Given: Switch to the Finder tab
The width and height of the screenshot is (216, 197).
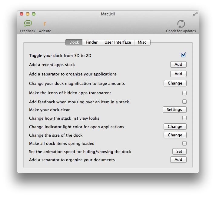Looking at the screenshot, I should 91,42.
